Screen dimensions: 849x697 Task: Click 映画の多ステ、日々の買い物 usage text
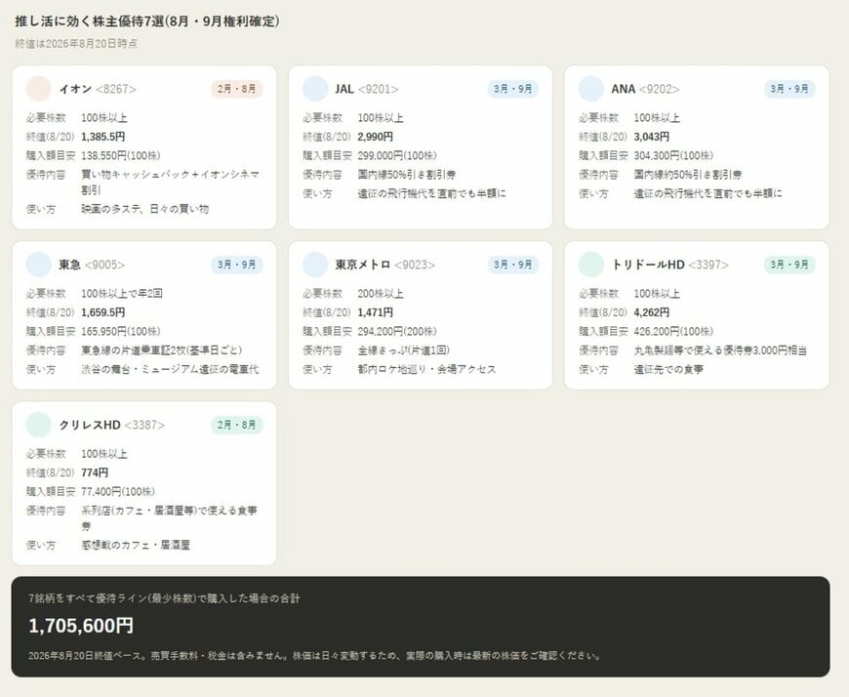pos(145,209)
